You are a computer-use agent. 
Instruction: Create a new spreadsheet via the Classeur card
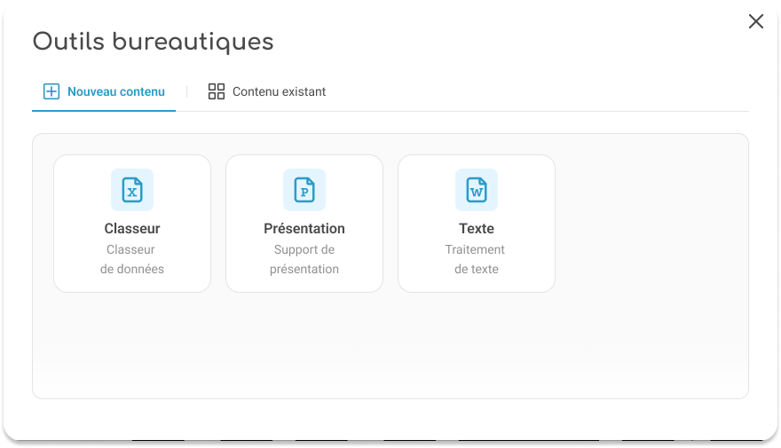(x=132, y=223)
